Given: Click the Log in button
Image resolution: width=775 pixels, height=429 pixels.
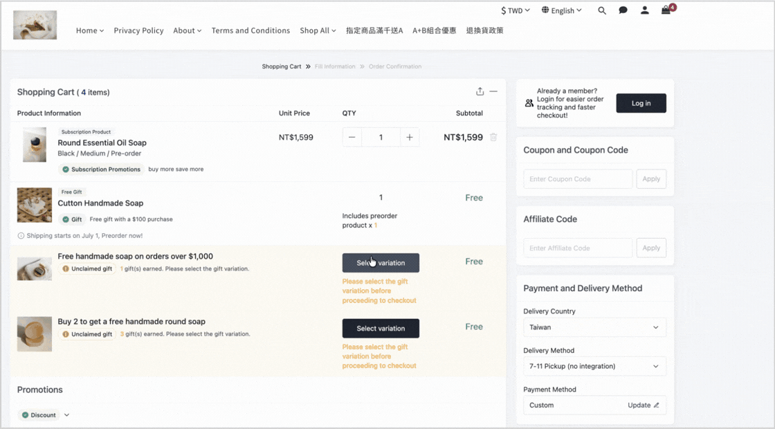Looking at the screenshot, I should [x=641, y=103].
